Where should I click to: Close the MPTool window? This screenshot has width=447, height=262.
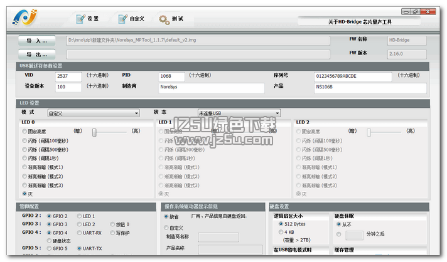(x=428, y=12)
